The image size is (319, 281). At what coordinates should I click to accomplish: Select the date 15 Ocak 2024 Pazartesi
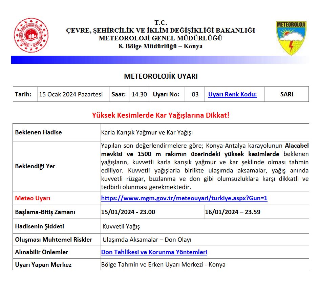[71, 94]
